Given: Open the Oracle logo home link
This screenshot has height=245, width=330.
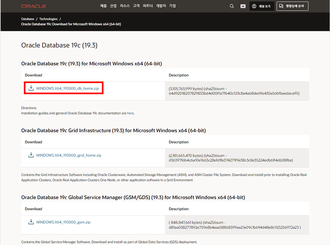Looking at the screenshot, I should [34, 6].
